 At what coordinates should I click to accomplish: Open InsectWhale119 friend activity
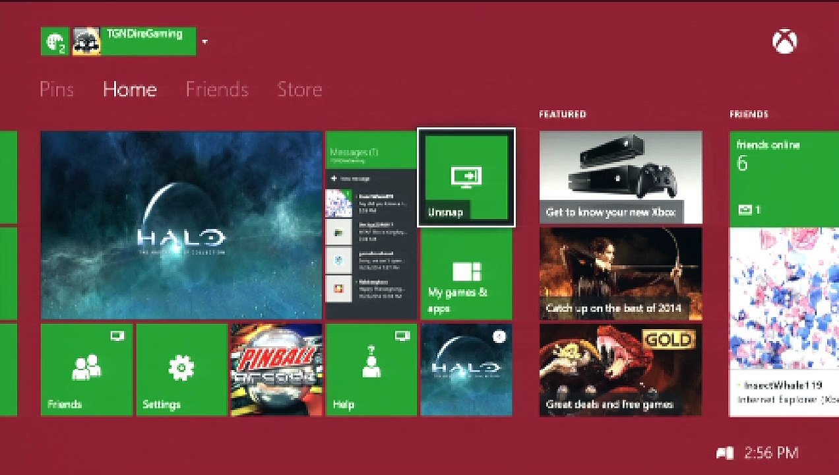[784, 391]
